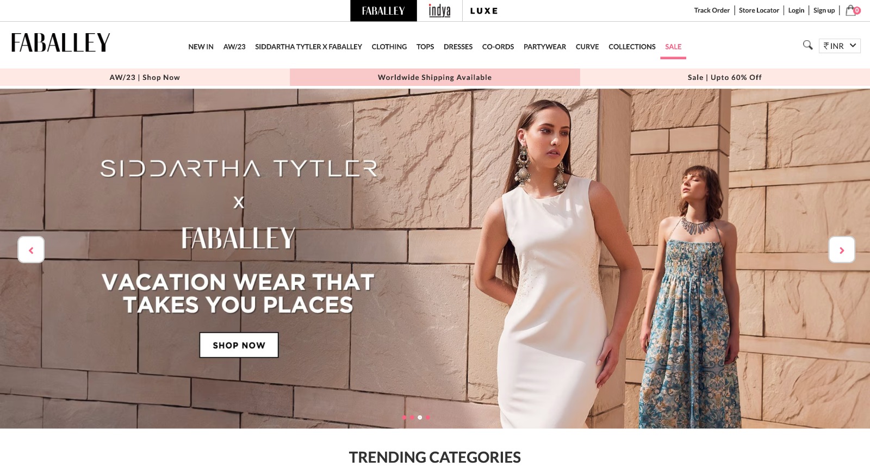This screenshot has width=870, height=473.
Task: Click the Sale Upto 60% Off strip
Action: point(725,77)
